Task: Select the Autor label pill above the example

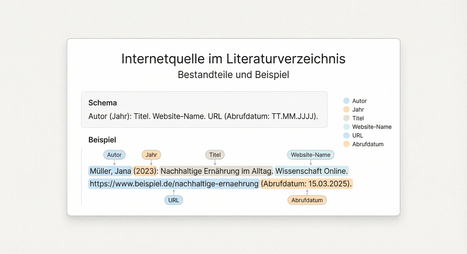Action: (x=114, y=155)
